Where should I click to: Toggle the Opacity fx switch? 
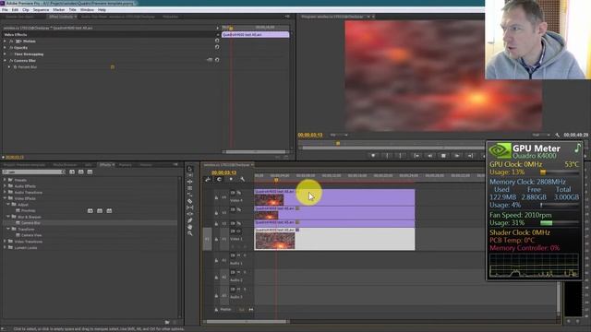(x=11, y=48)
